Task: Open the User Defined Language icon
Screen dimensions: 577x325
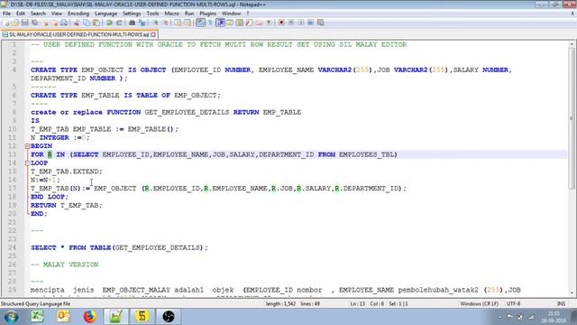Action: [230, 23]
